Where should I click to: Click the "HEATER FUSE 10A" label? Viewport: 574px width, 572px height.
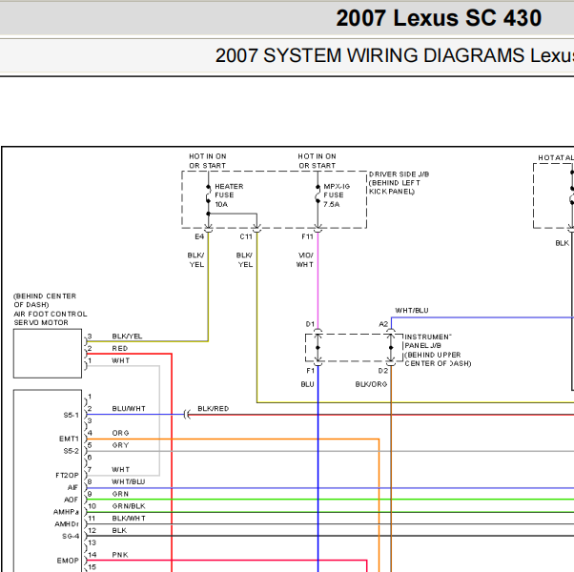pyautogui.click(x=229, y=195)
